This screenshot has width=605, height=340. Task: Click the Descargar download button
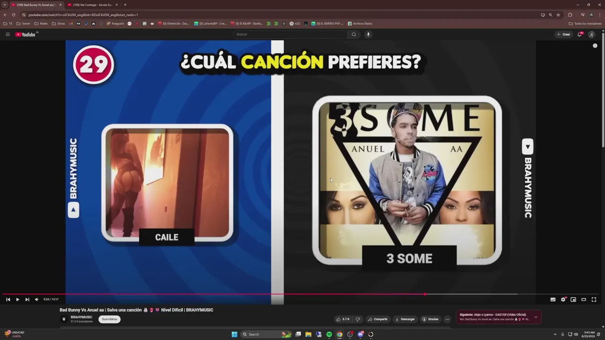(x=405, y=319)
